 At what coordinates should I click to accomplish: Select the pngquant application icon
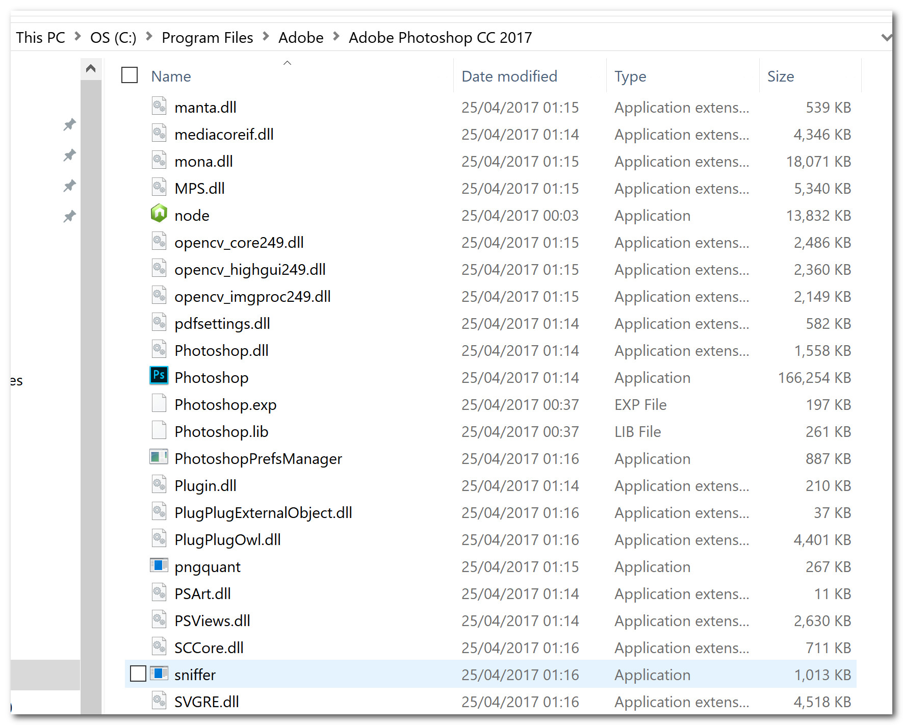click(159, 565)
